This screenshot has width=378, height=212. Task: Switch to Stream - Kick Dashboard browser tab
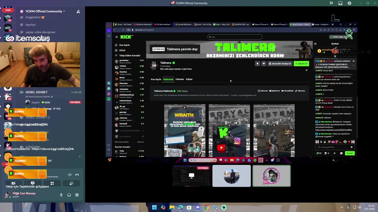coord(123,24)
